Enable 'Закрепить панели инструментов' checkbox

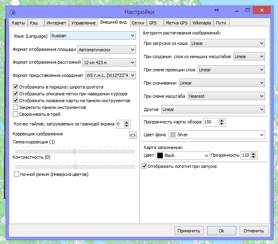(x=16, y=107)
